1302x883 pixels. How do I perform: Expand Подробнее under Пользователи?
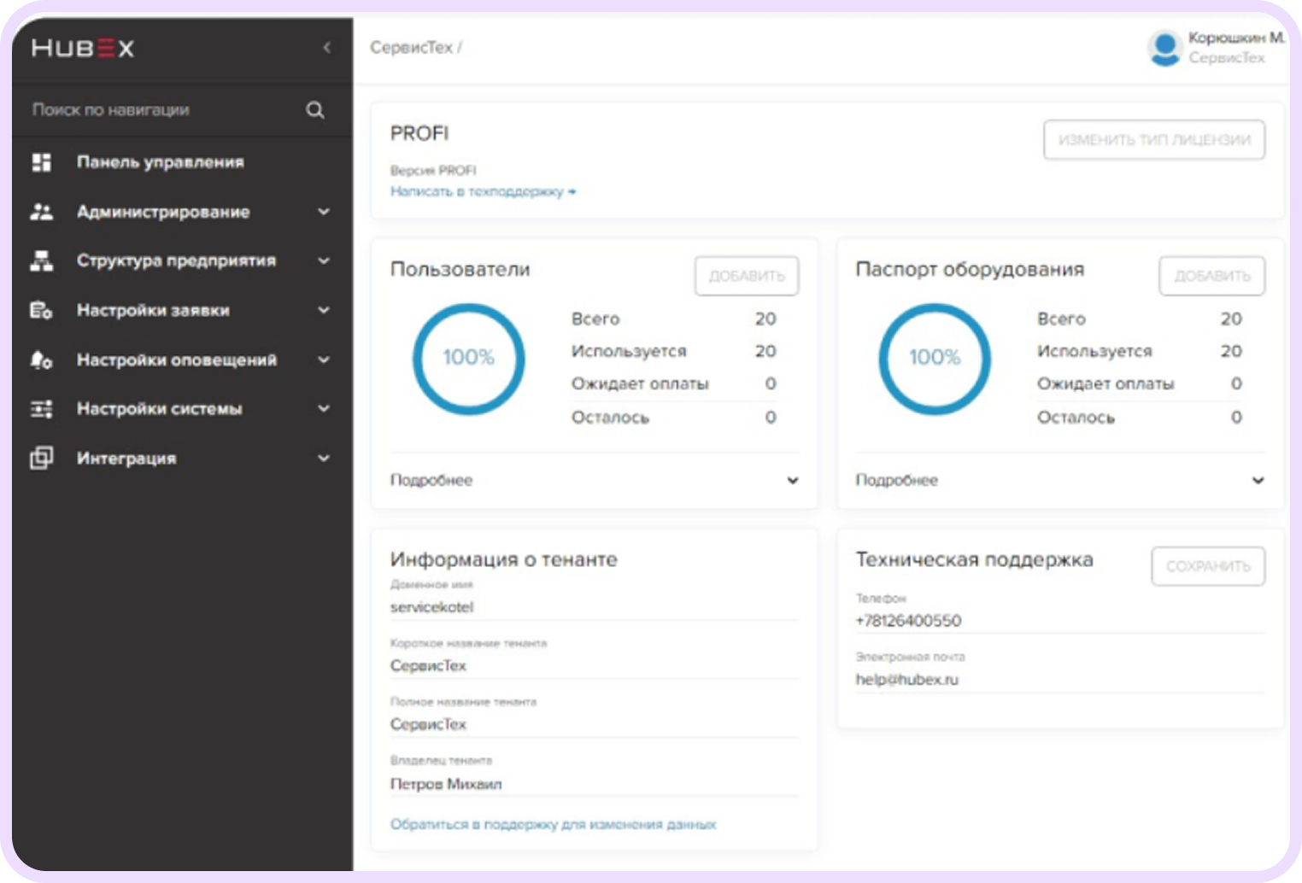click(792, 481)
